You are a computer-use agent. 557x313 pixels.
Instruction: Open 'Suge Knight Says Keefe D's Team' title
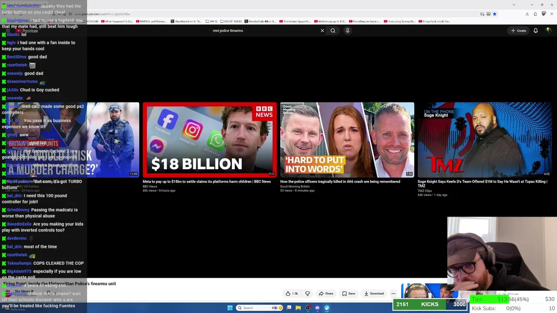click(483, 184)
